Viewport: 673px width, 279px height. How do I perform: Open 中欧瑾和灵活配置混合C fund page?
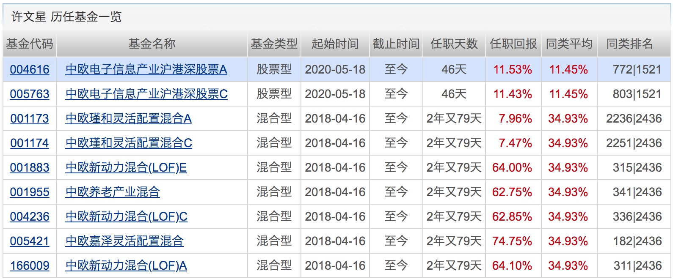(129, 143)
